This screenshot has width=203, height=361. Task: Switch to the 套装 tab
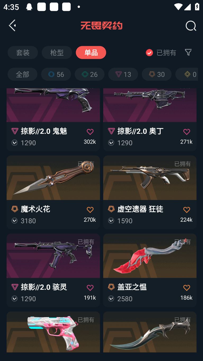point(23,52)
